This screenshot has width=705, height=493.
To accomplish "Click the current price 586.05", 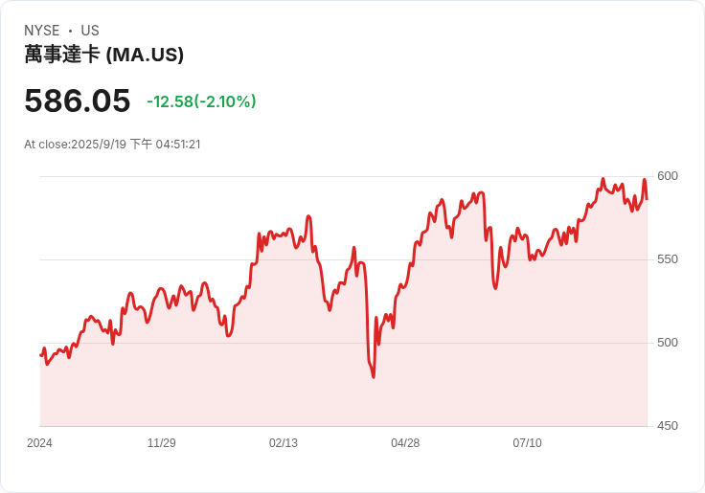I will coord(78,101).
